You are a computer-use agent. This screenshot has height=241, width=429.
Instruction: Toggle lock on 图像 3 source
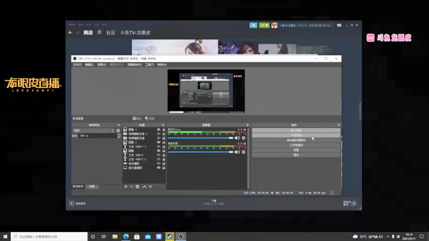click(x=164, y=130)
